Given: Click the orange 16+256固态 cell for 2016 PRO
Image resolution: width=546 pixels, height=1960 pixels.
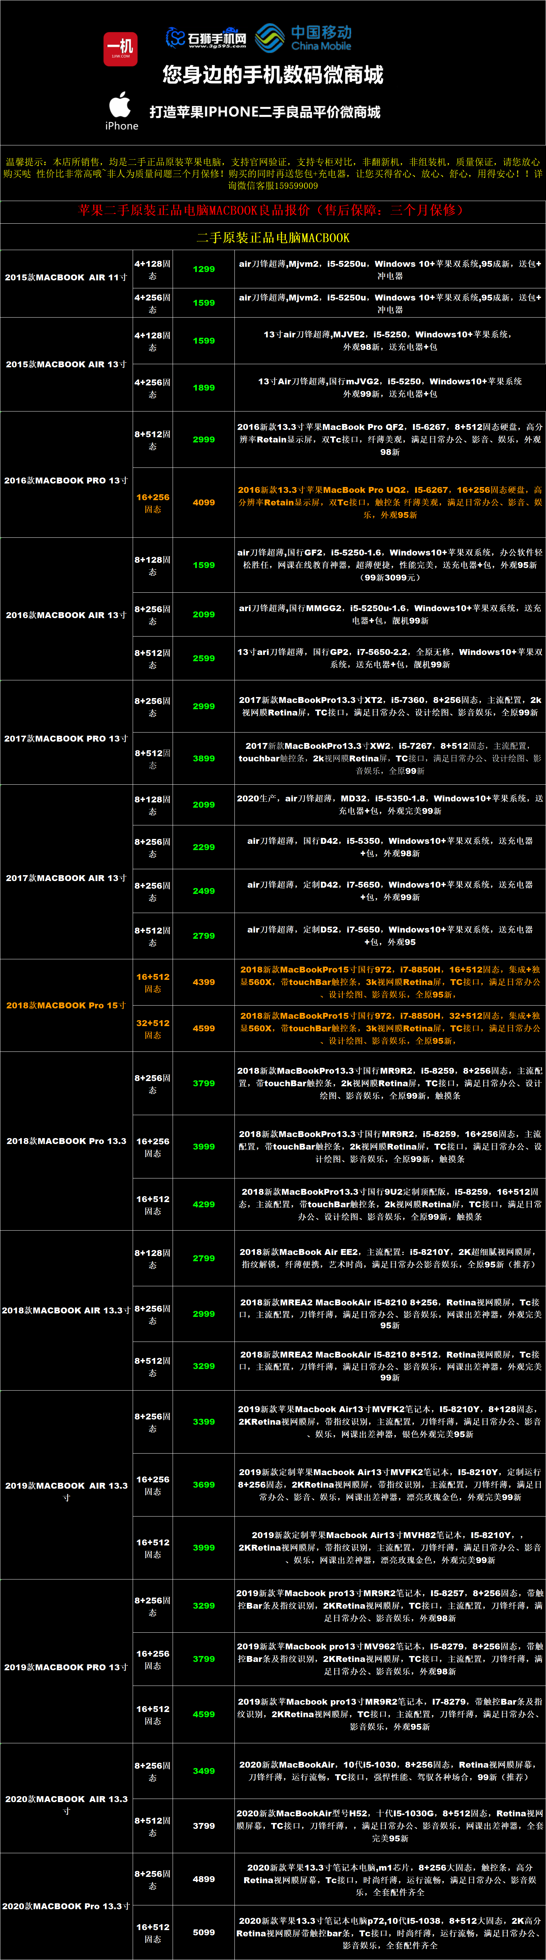Looking at the screenshot, I should (x=152, y=503).
